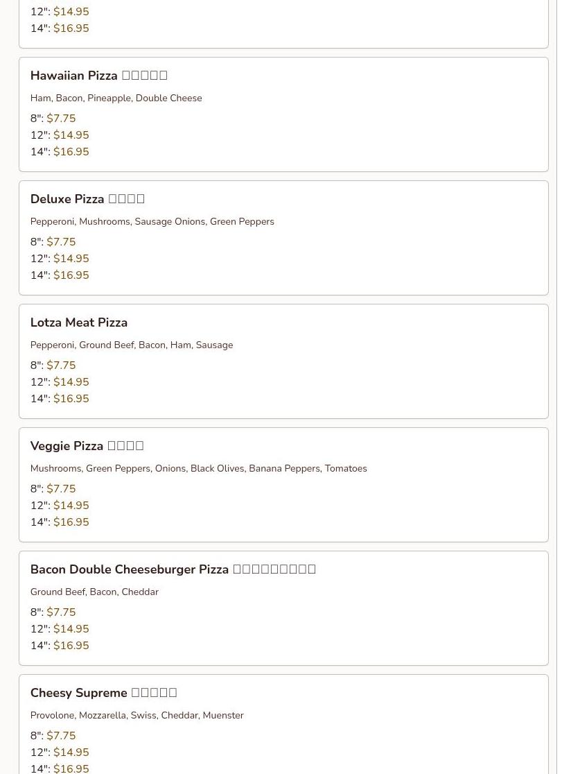Click Hawaiian Pizza 14" price $16.95
Screen dimensions: 571x774
(71, 152)
